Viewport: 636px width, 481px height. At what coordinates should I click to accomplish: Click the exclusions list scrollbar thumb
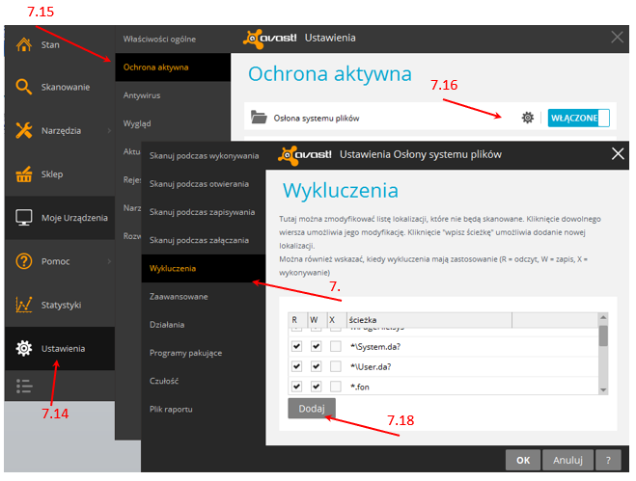603,335
